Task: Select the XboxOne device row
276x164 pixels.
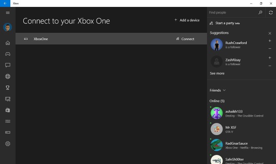Action: click(x=111, y=38)
